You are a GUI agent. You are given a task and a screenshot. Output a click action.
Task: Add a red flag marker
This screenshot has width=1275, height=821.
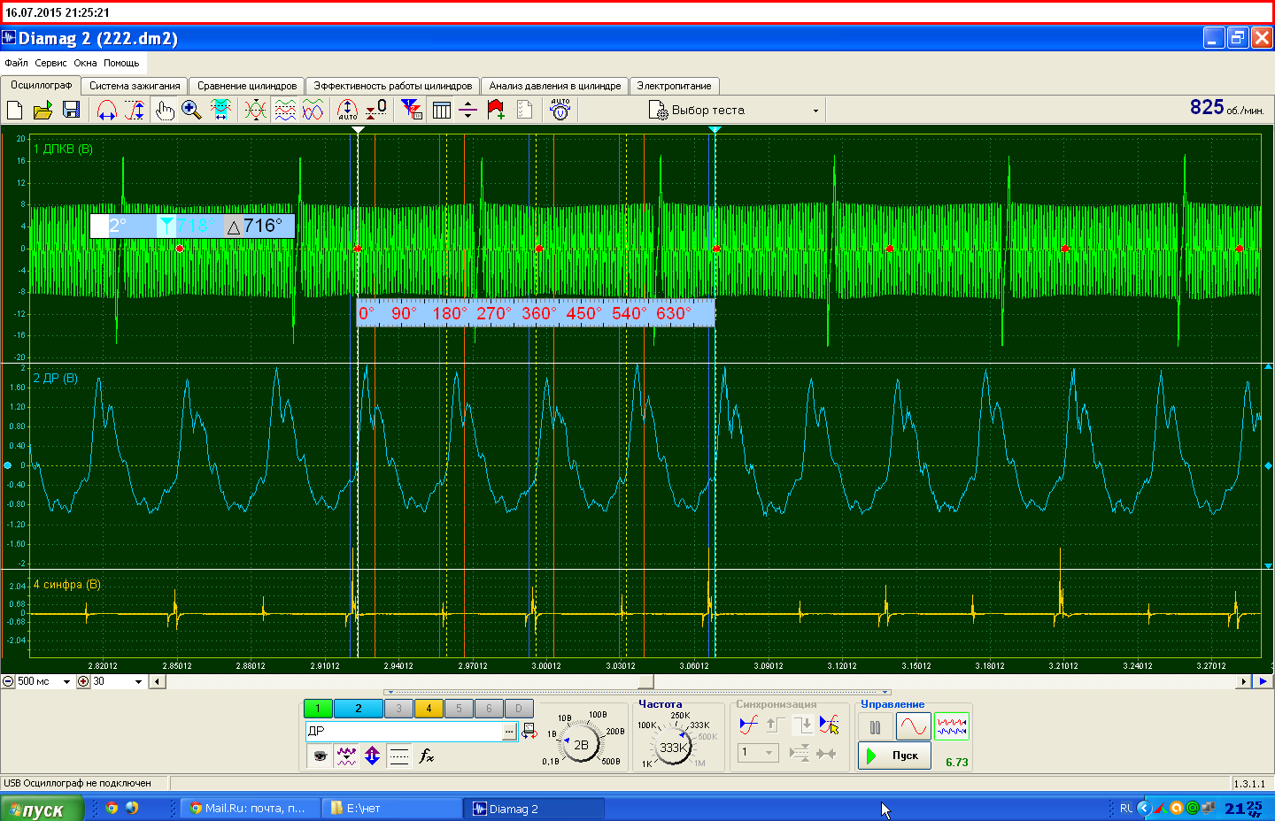496,110
